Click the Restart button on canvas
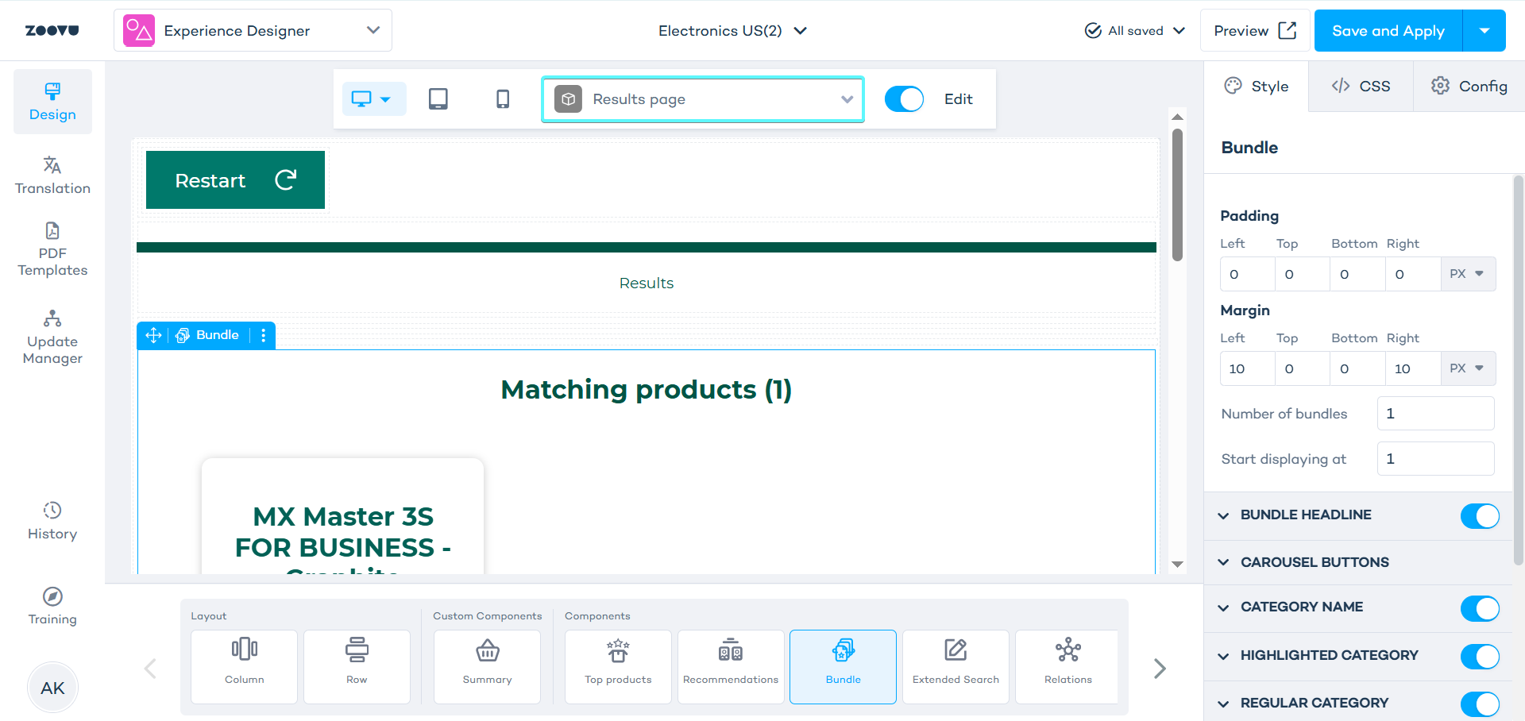The width and height of the screenshot is (1525, 721). 235,180
